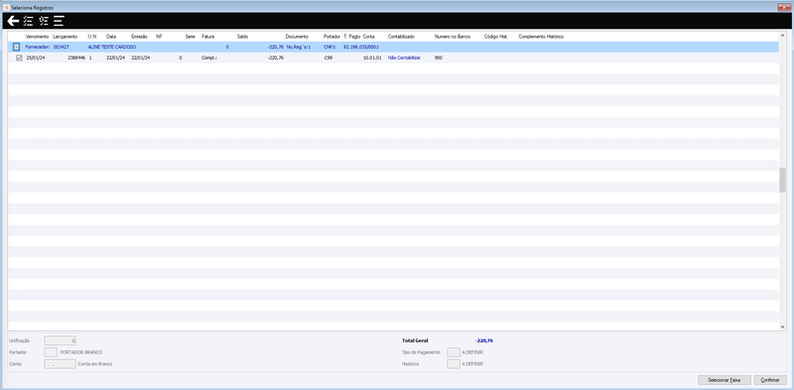Screen dimensions: 794x390
Task: Click the Tipo de Pagamento input box
Action: pos(454,352)
